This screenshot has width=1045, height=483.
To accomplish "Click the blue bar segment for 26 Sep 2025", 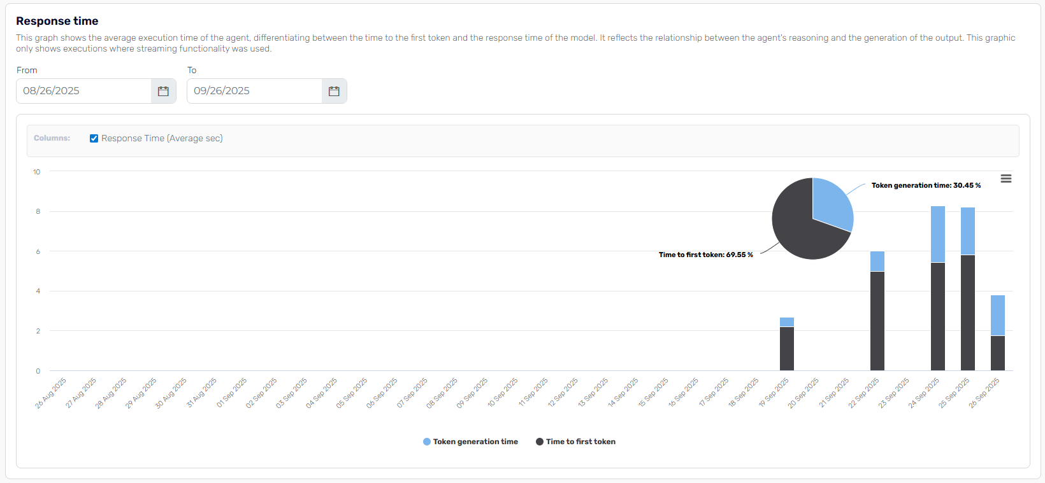I will [x=998, y=315].
